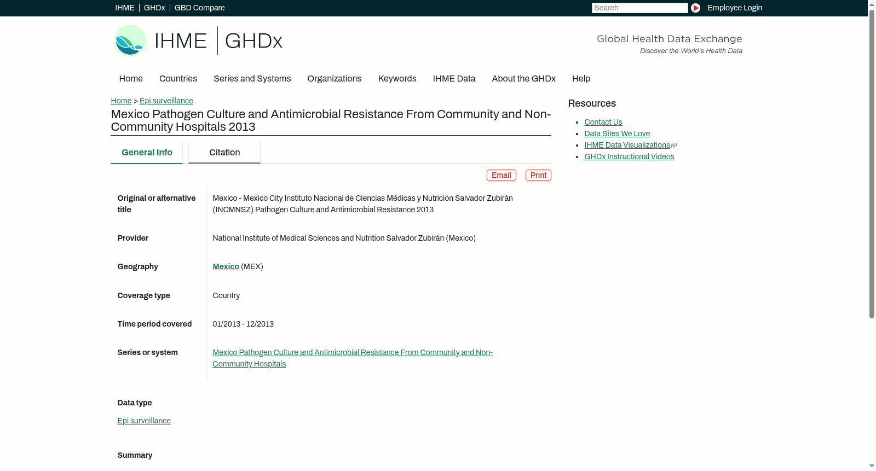Click Epi surveillance under Data type
This screenshot has height=471, width=876.
(144, 421)
